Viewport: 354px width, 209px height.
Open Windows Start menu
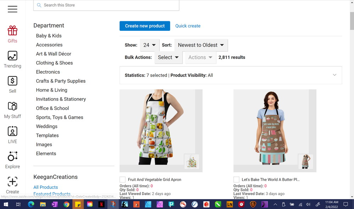[x=6, y=204]
